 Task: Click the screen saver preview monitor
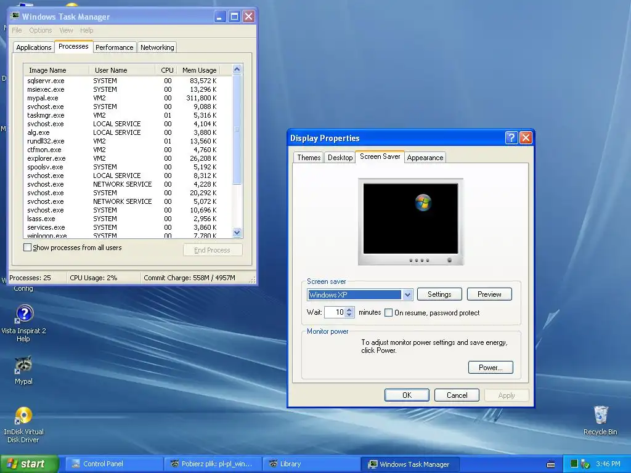(410, 222)
